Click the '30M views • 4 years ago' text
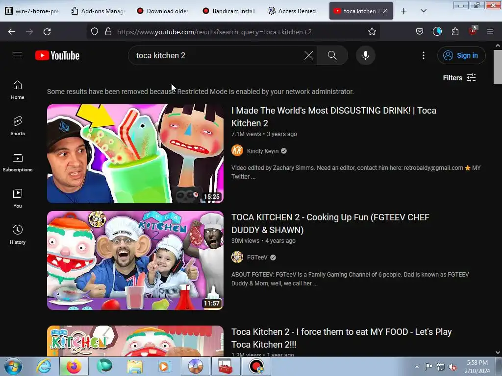This screenshot has height=376, width=502. (263, 241)
